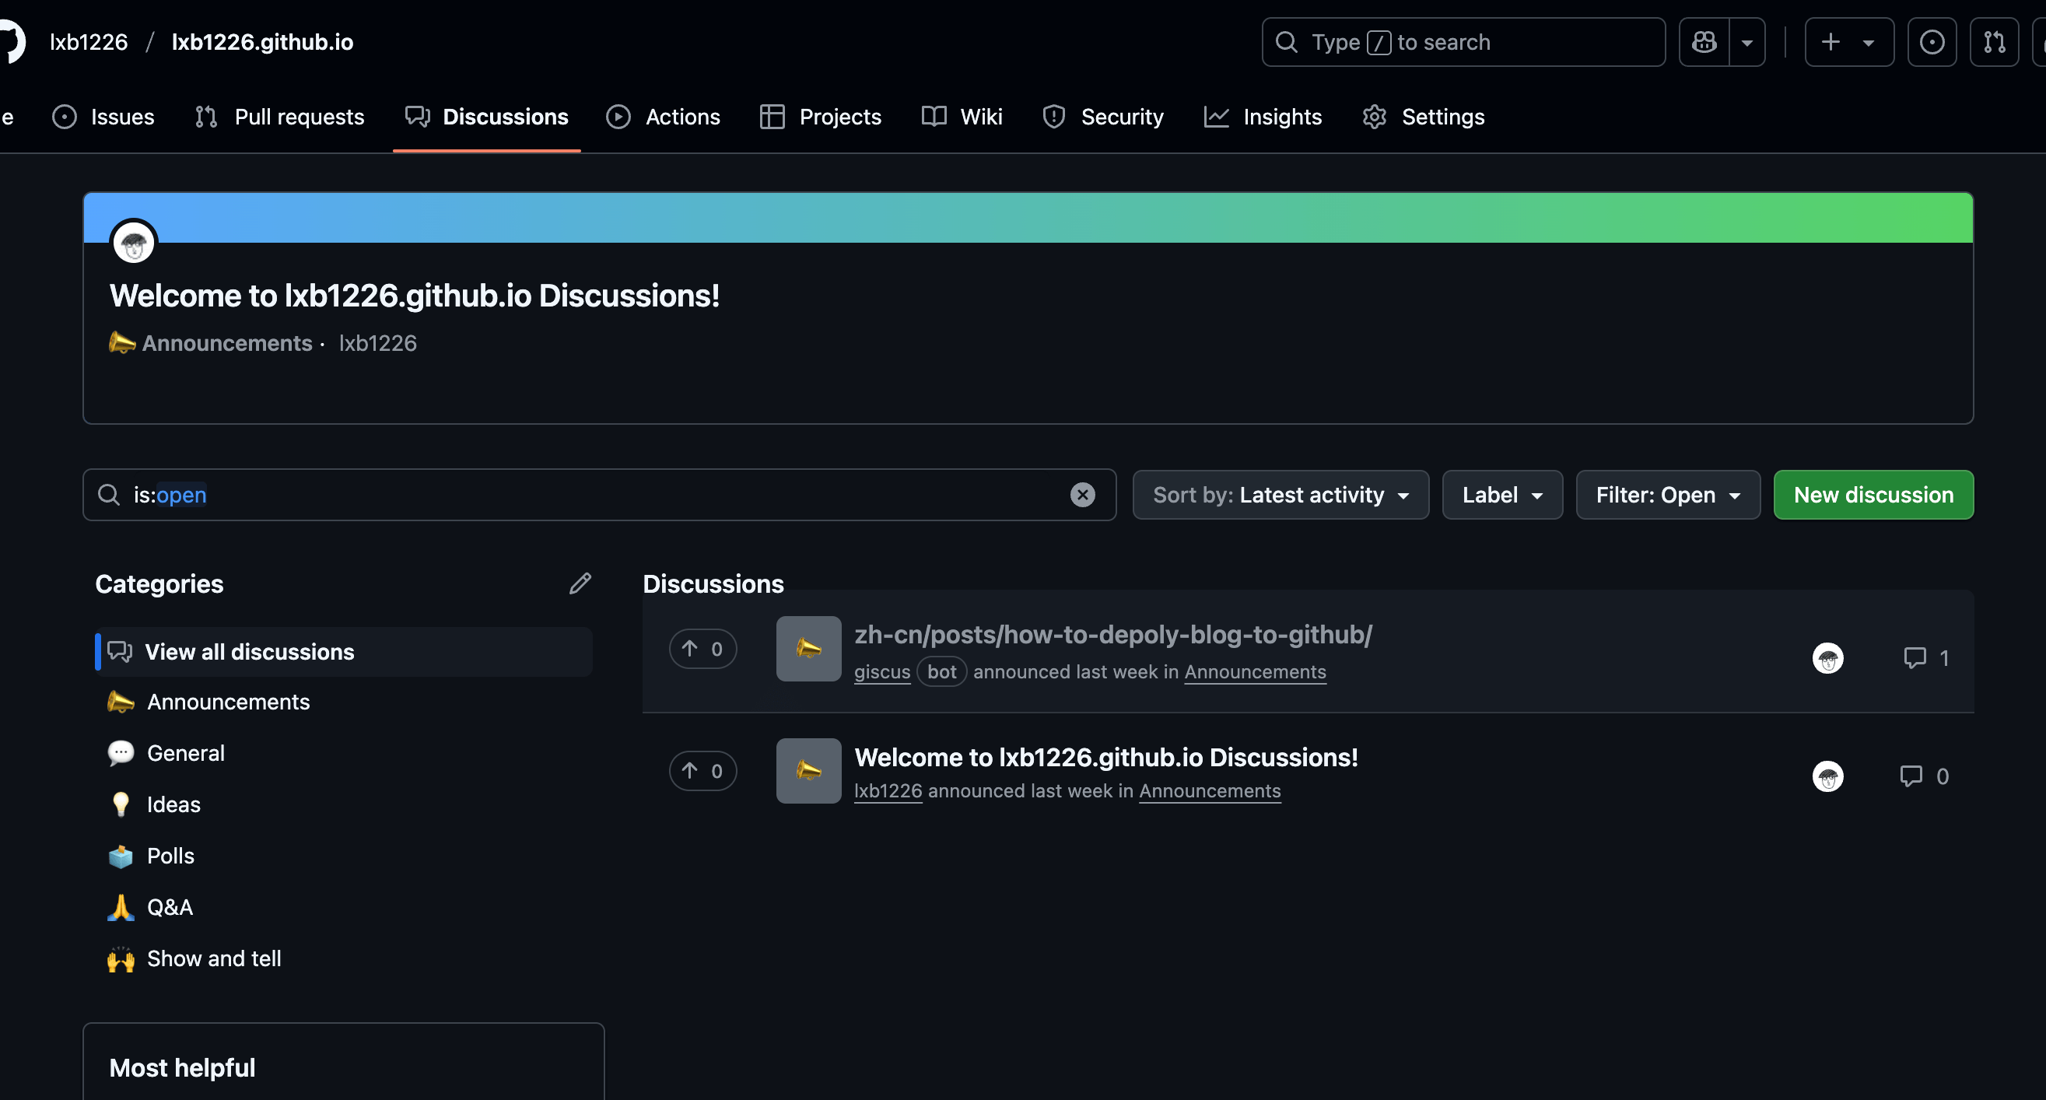Open the create new plus menu
Viewport: 2046px width, 1100px height.
[x=1849, y=42]
